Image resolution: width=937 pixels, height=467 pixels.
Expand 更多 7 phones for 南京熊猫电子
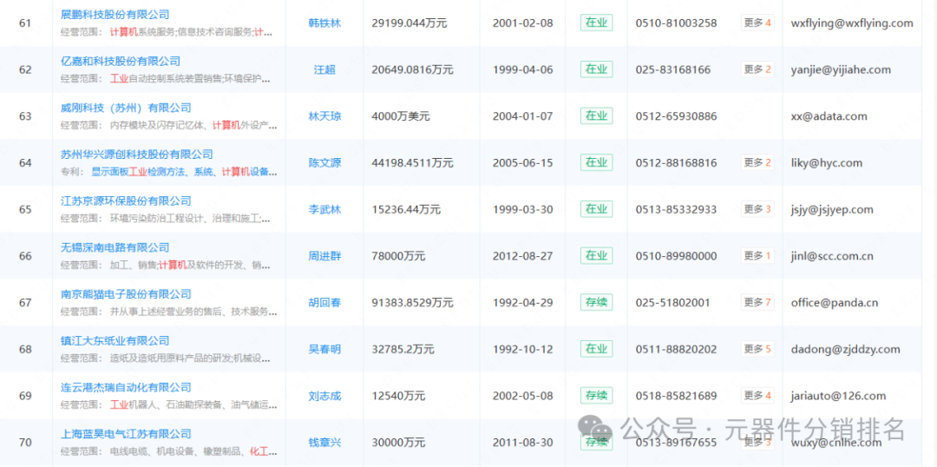click(x=757, y=303)
